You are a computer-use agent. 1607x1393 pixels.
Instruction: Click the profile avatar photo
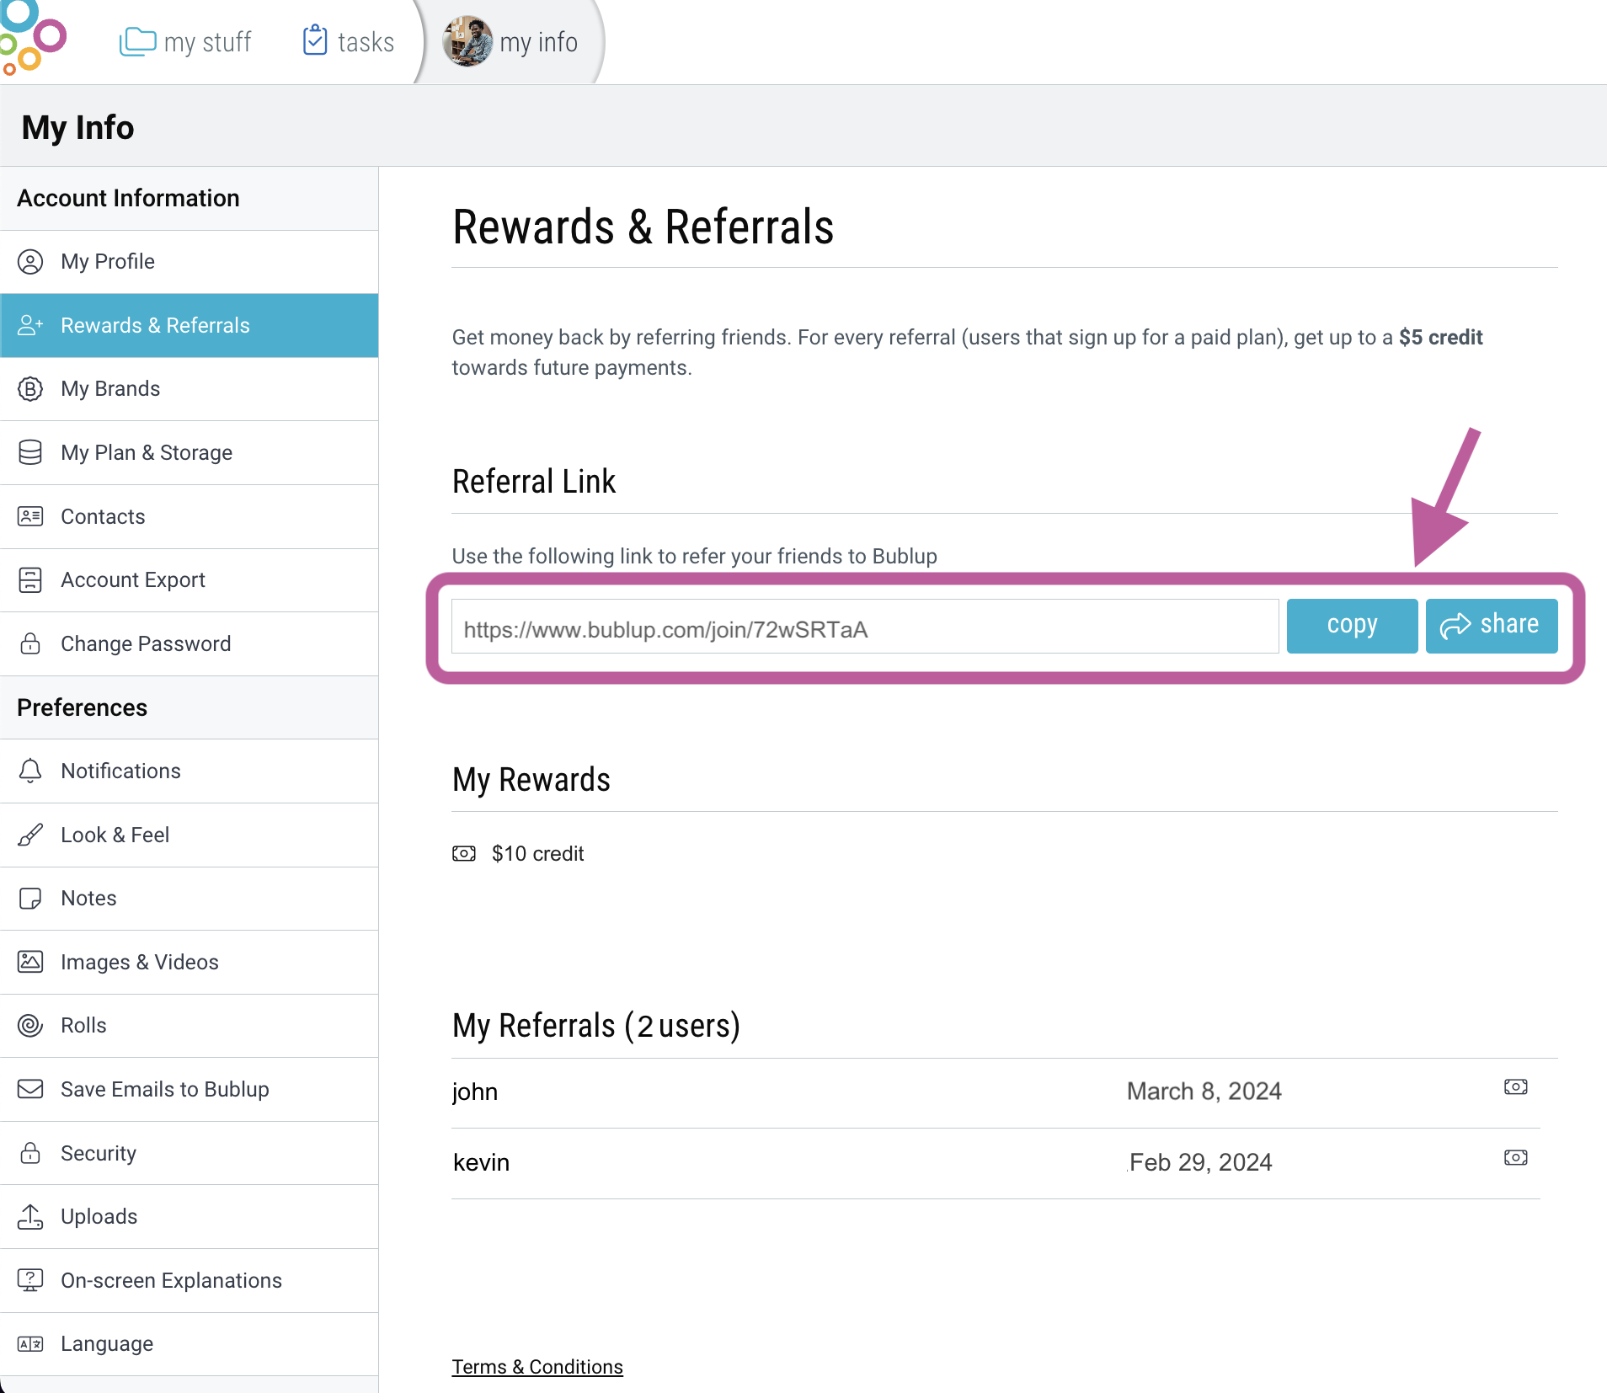coord(467,41)
